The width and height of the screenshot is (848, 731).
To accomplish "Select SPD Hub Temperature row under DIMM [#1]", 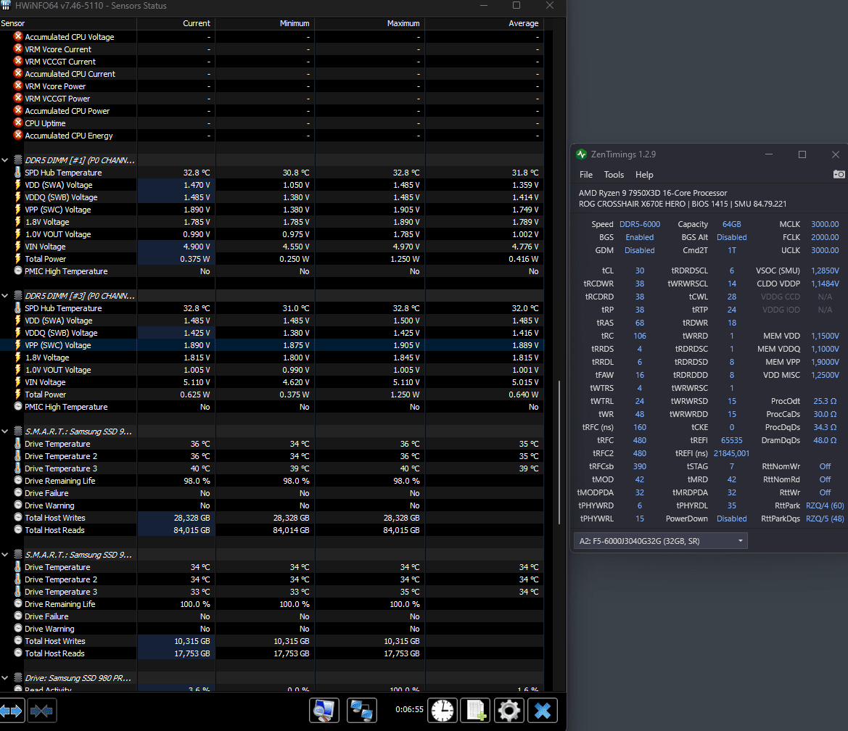I will click(271, 173).
